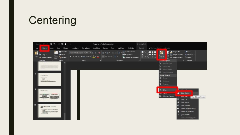
Task: Toggle Bold formatting
Action: (70, 56)
